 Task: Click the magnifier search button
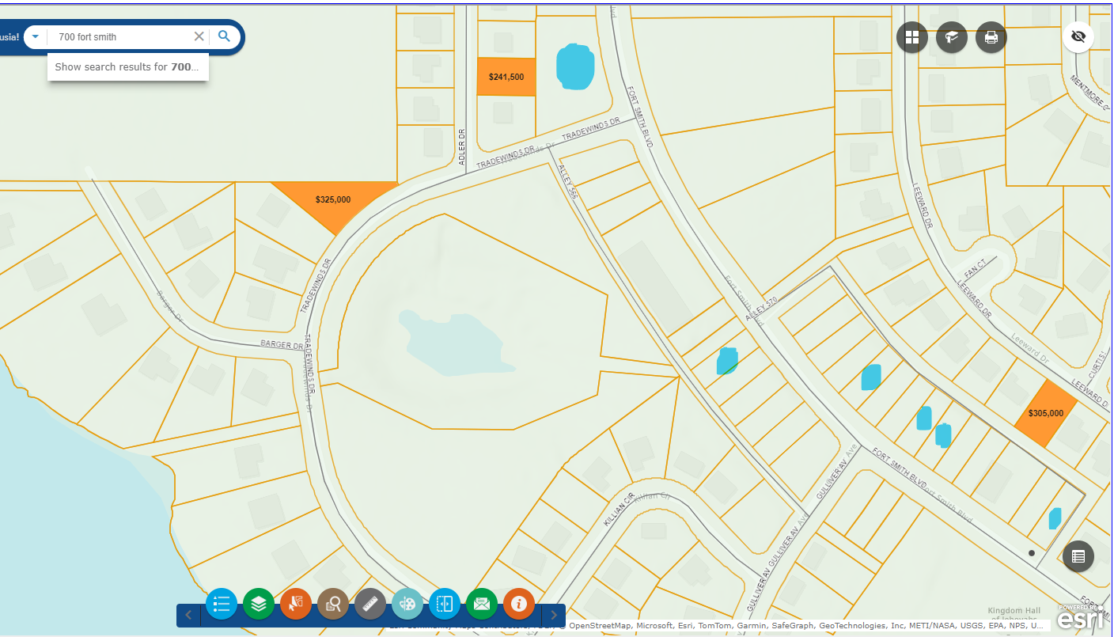[225, 36]
